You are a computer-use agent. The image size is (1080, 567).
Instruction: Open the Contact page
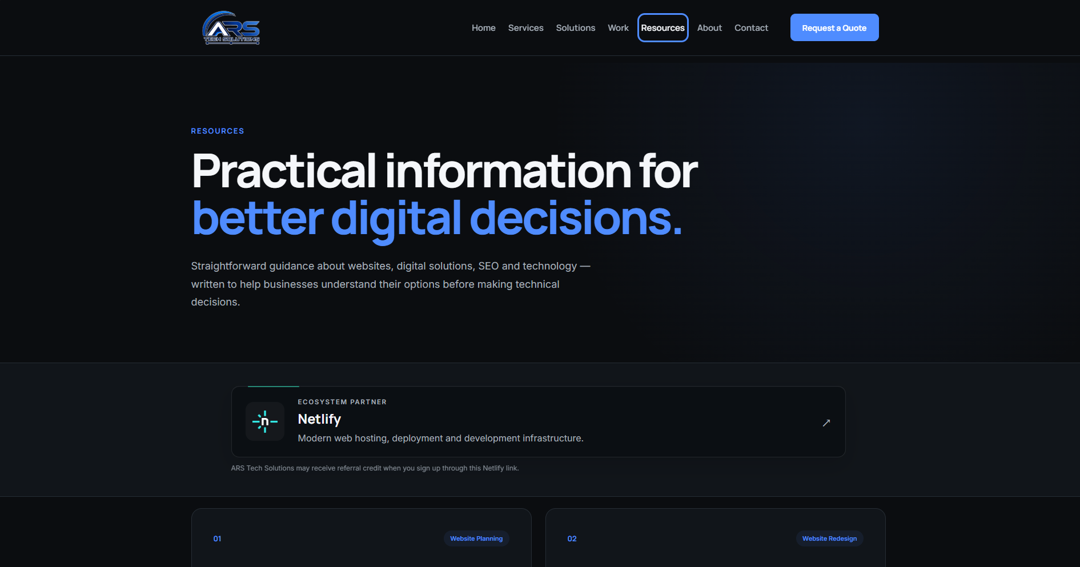click(751, 28)
